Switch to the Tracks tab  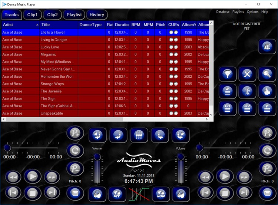pos(12,15)
